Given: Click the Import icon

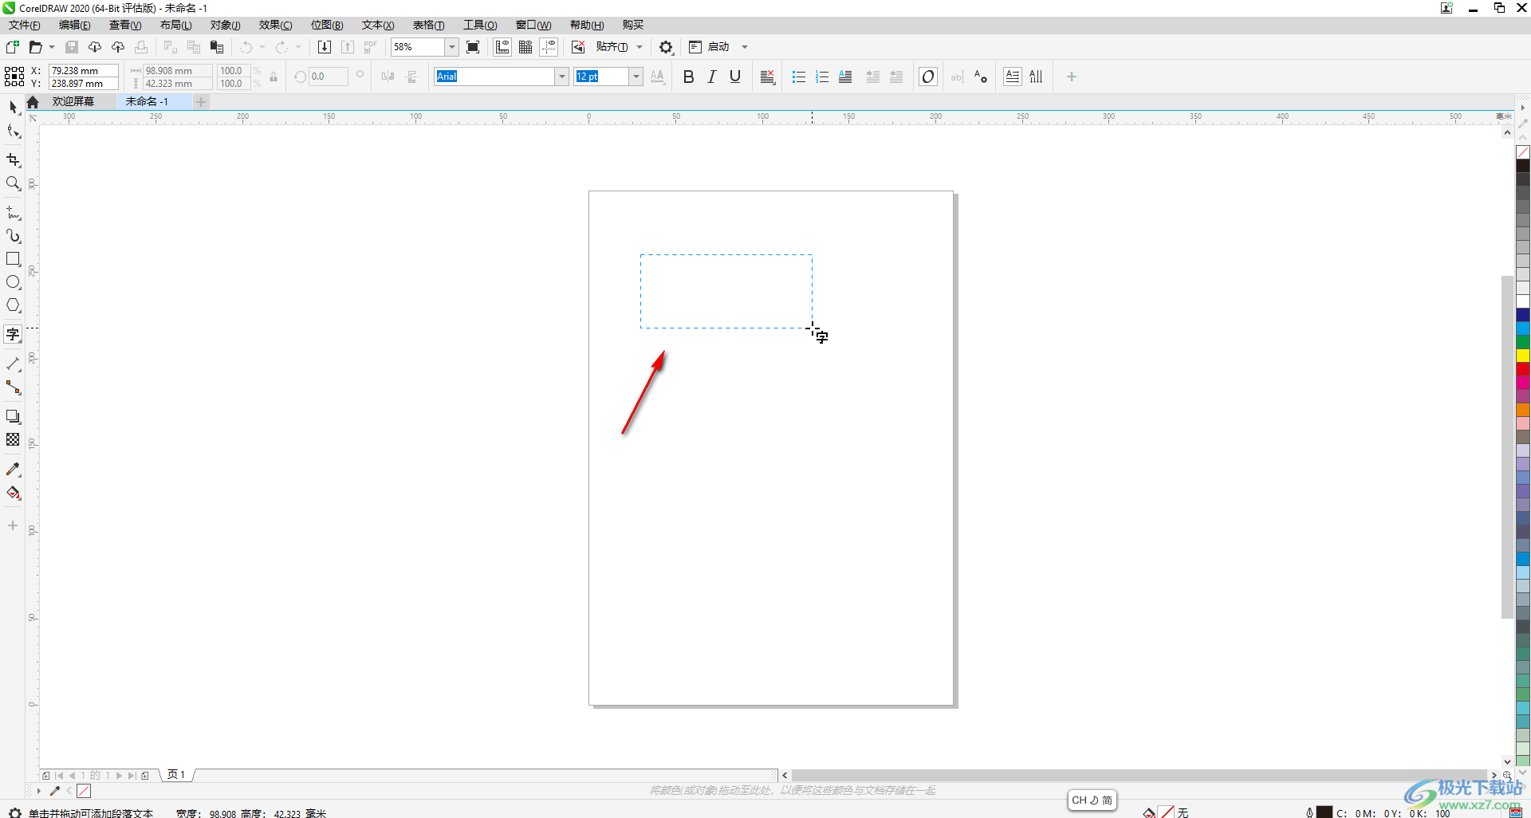Looking at the screenshot, I should [x=325, y=47].
